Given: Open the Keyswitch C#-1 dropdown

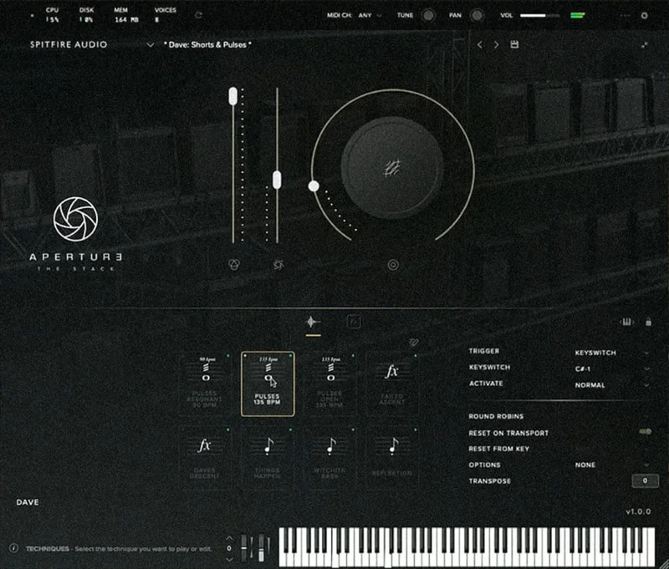Looking at the screenshot, I should (x=612, y=369).
